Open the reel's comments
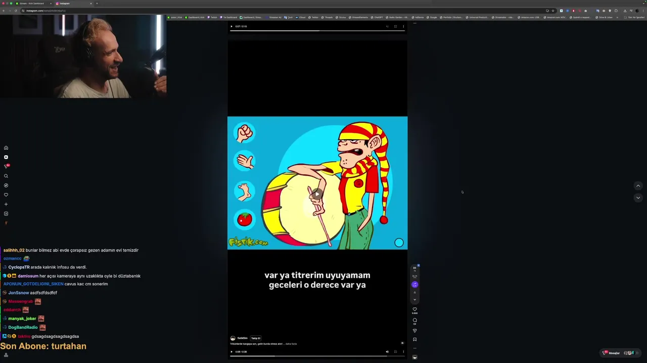647x363 pixels. click(x=414, y=320)
